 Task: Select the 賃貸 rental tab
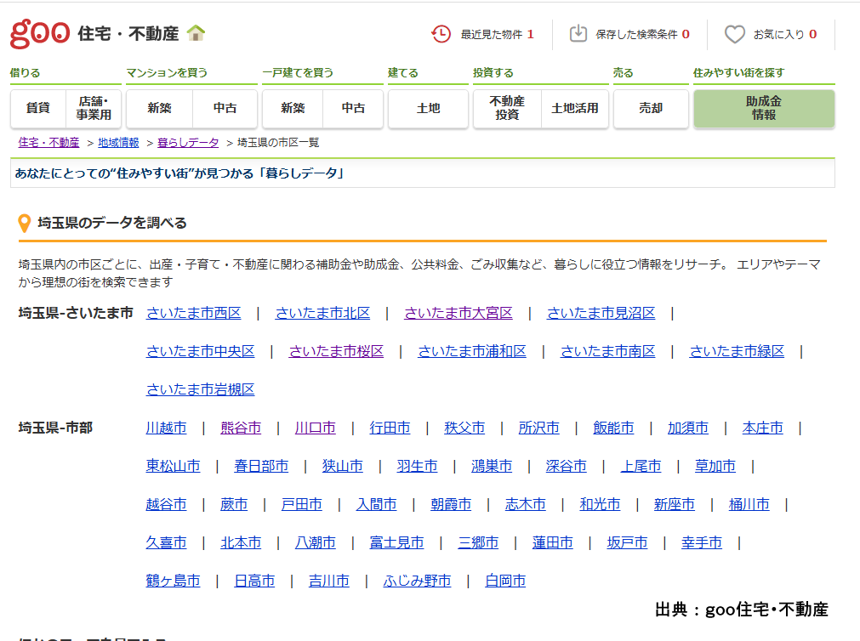[x=38, y=109]
